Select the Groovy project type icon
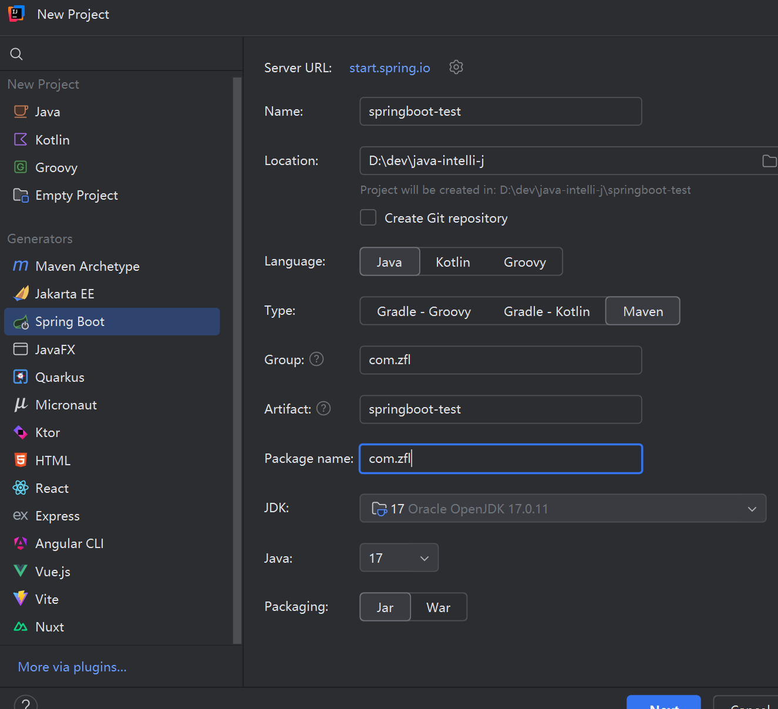 21,167
